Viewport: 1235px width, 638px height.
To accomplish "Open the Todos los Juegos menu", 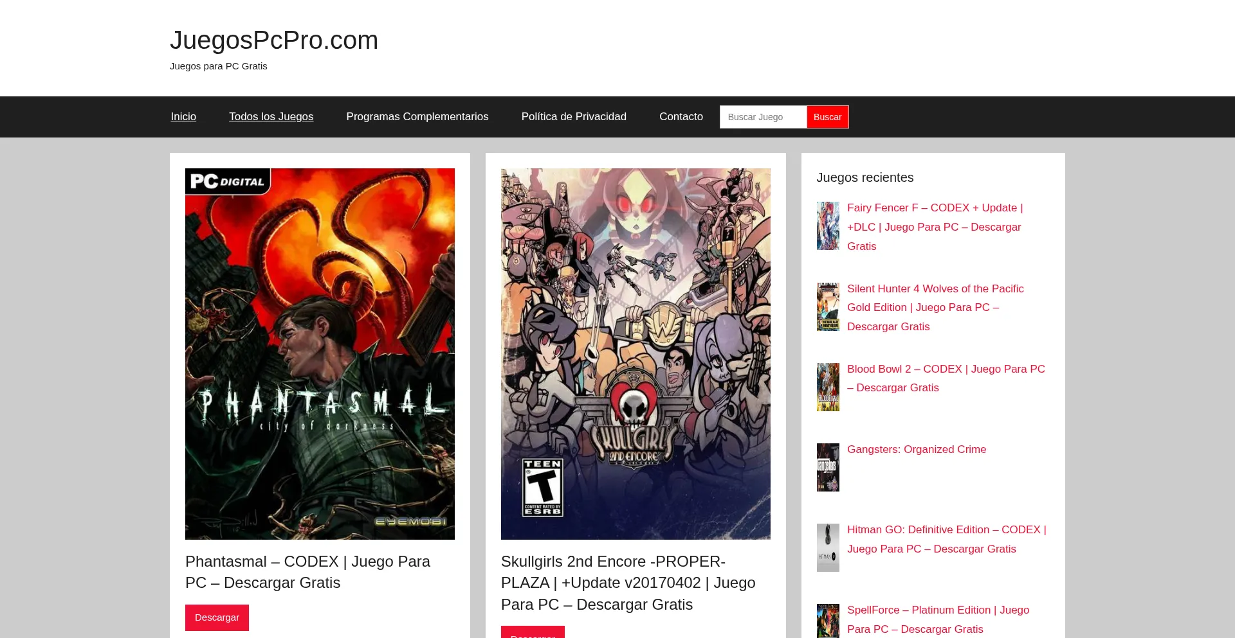I will pos(271,116).
